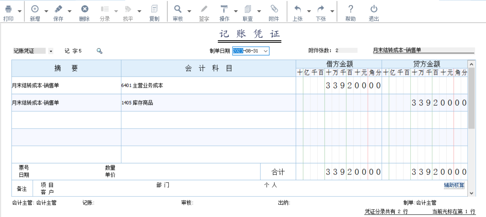
Task: Open the 联查 linked query menu
Action: [248, 9]
